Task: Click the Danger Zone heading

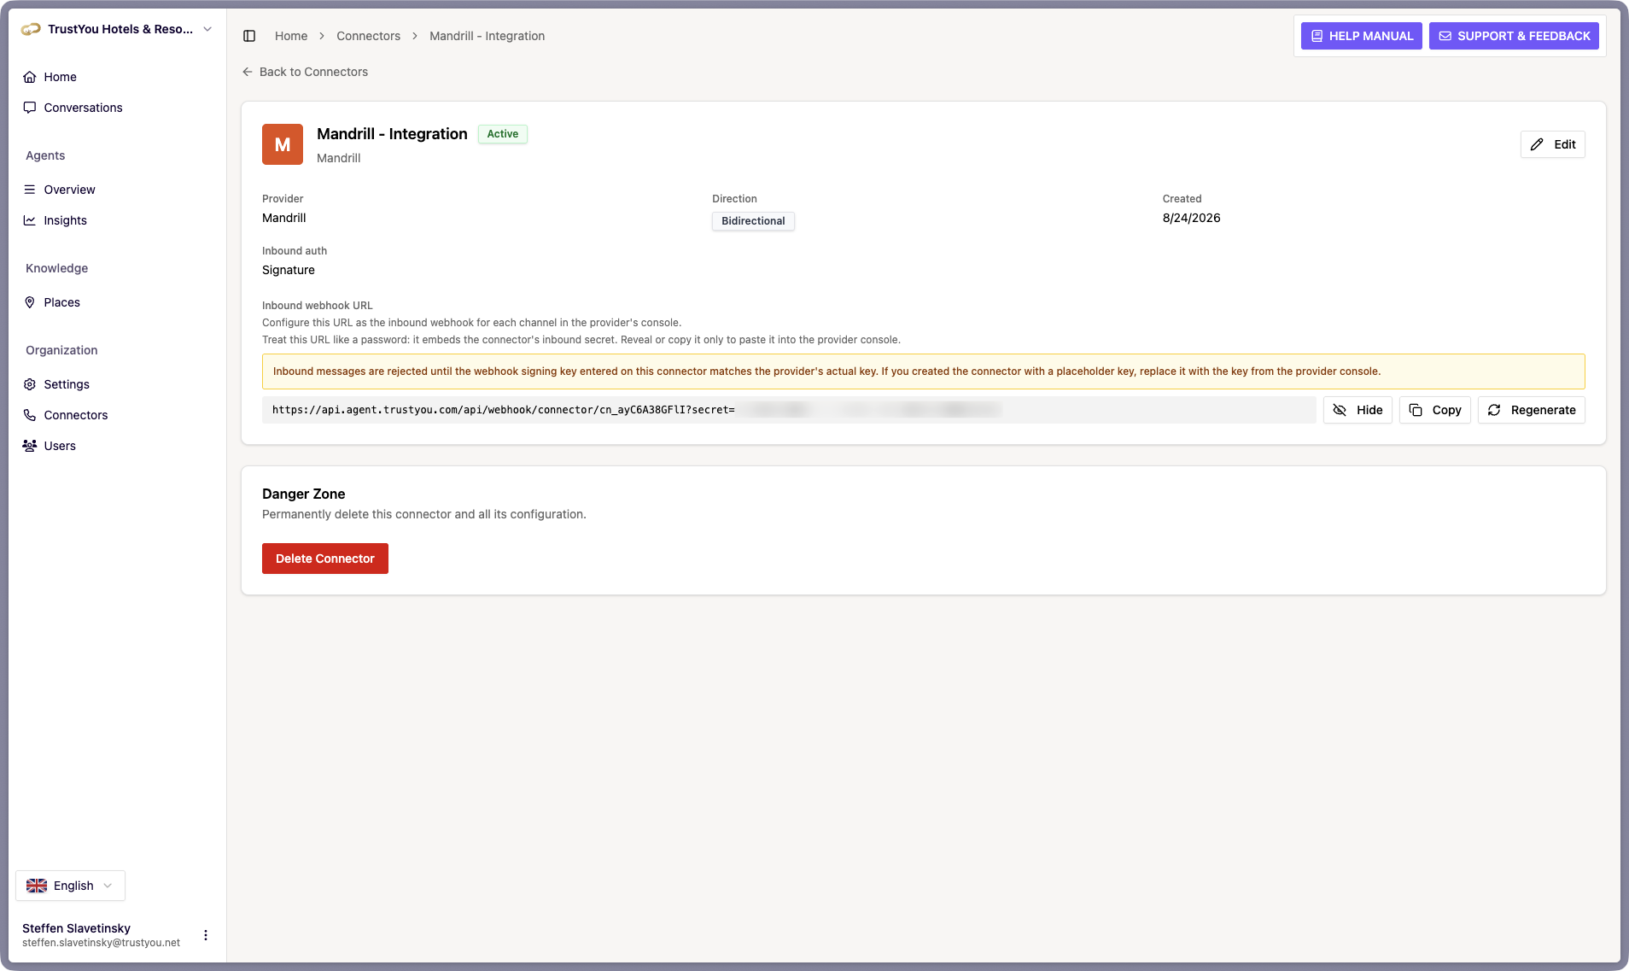Action: (x=303, y=494)
